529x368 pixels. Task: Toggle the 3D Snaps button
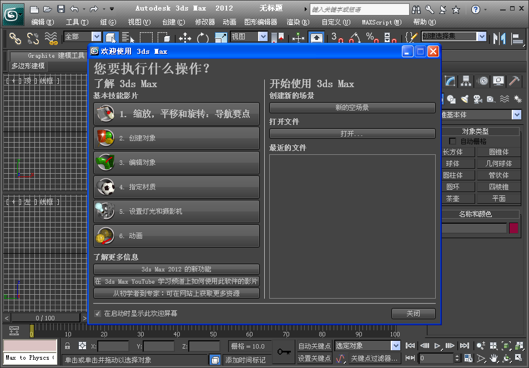click(337, 37)
